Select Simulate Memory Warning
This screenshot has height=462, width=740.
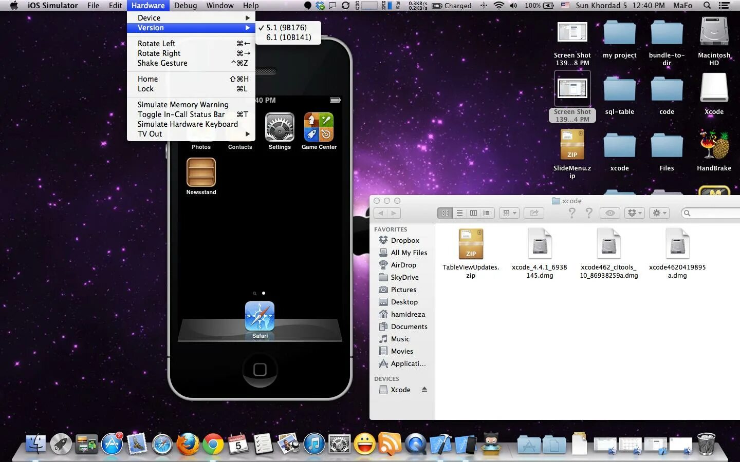tap(191, 105)
